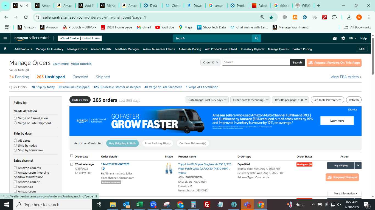This screenshot has height=210, width=375.
Task: Switch to the Pending orders tab
Action: click(x=19, y=77)
